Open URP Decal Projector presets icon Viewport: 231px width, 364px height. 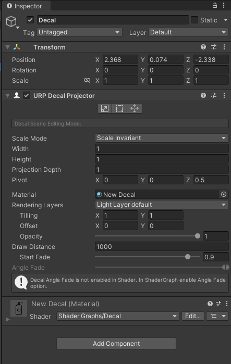[214, 95]
